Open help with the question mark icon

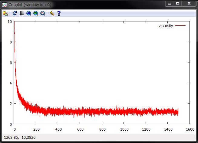[59, 13]
